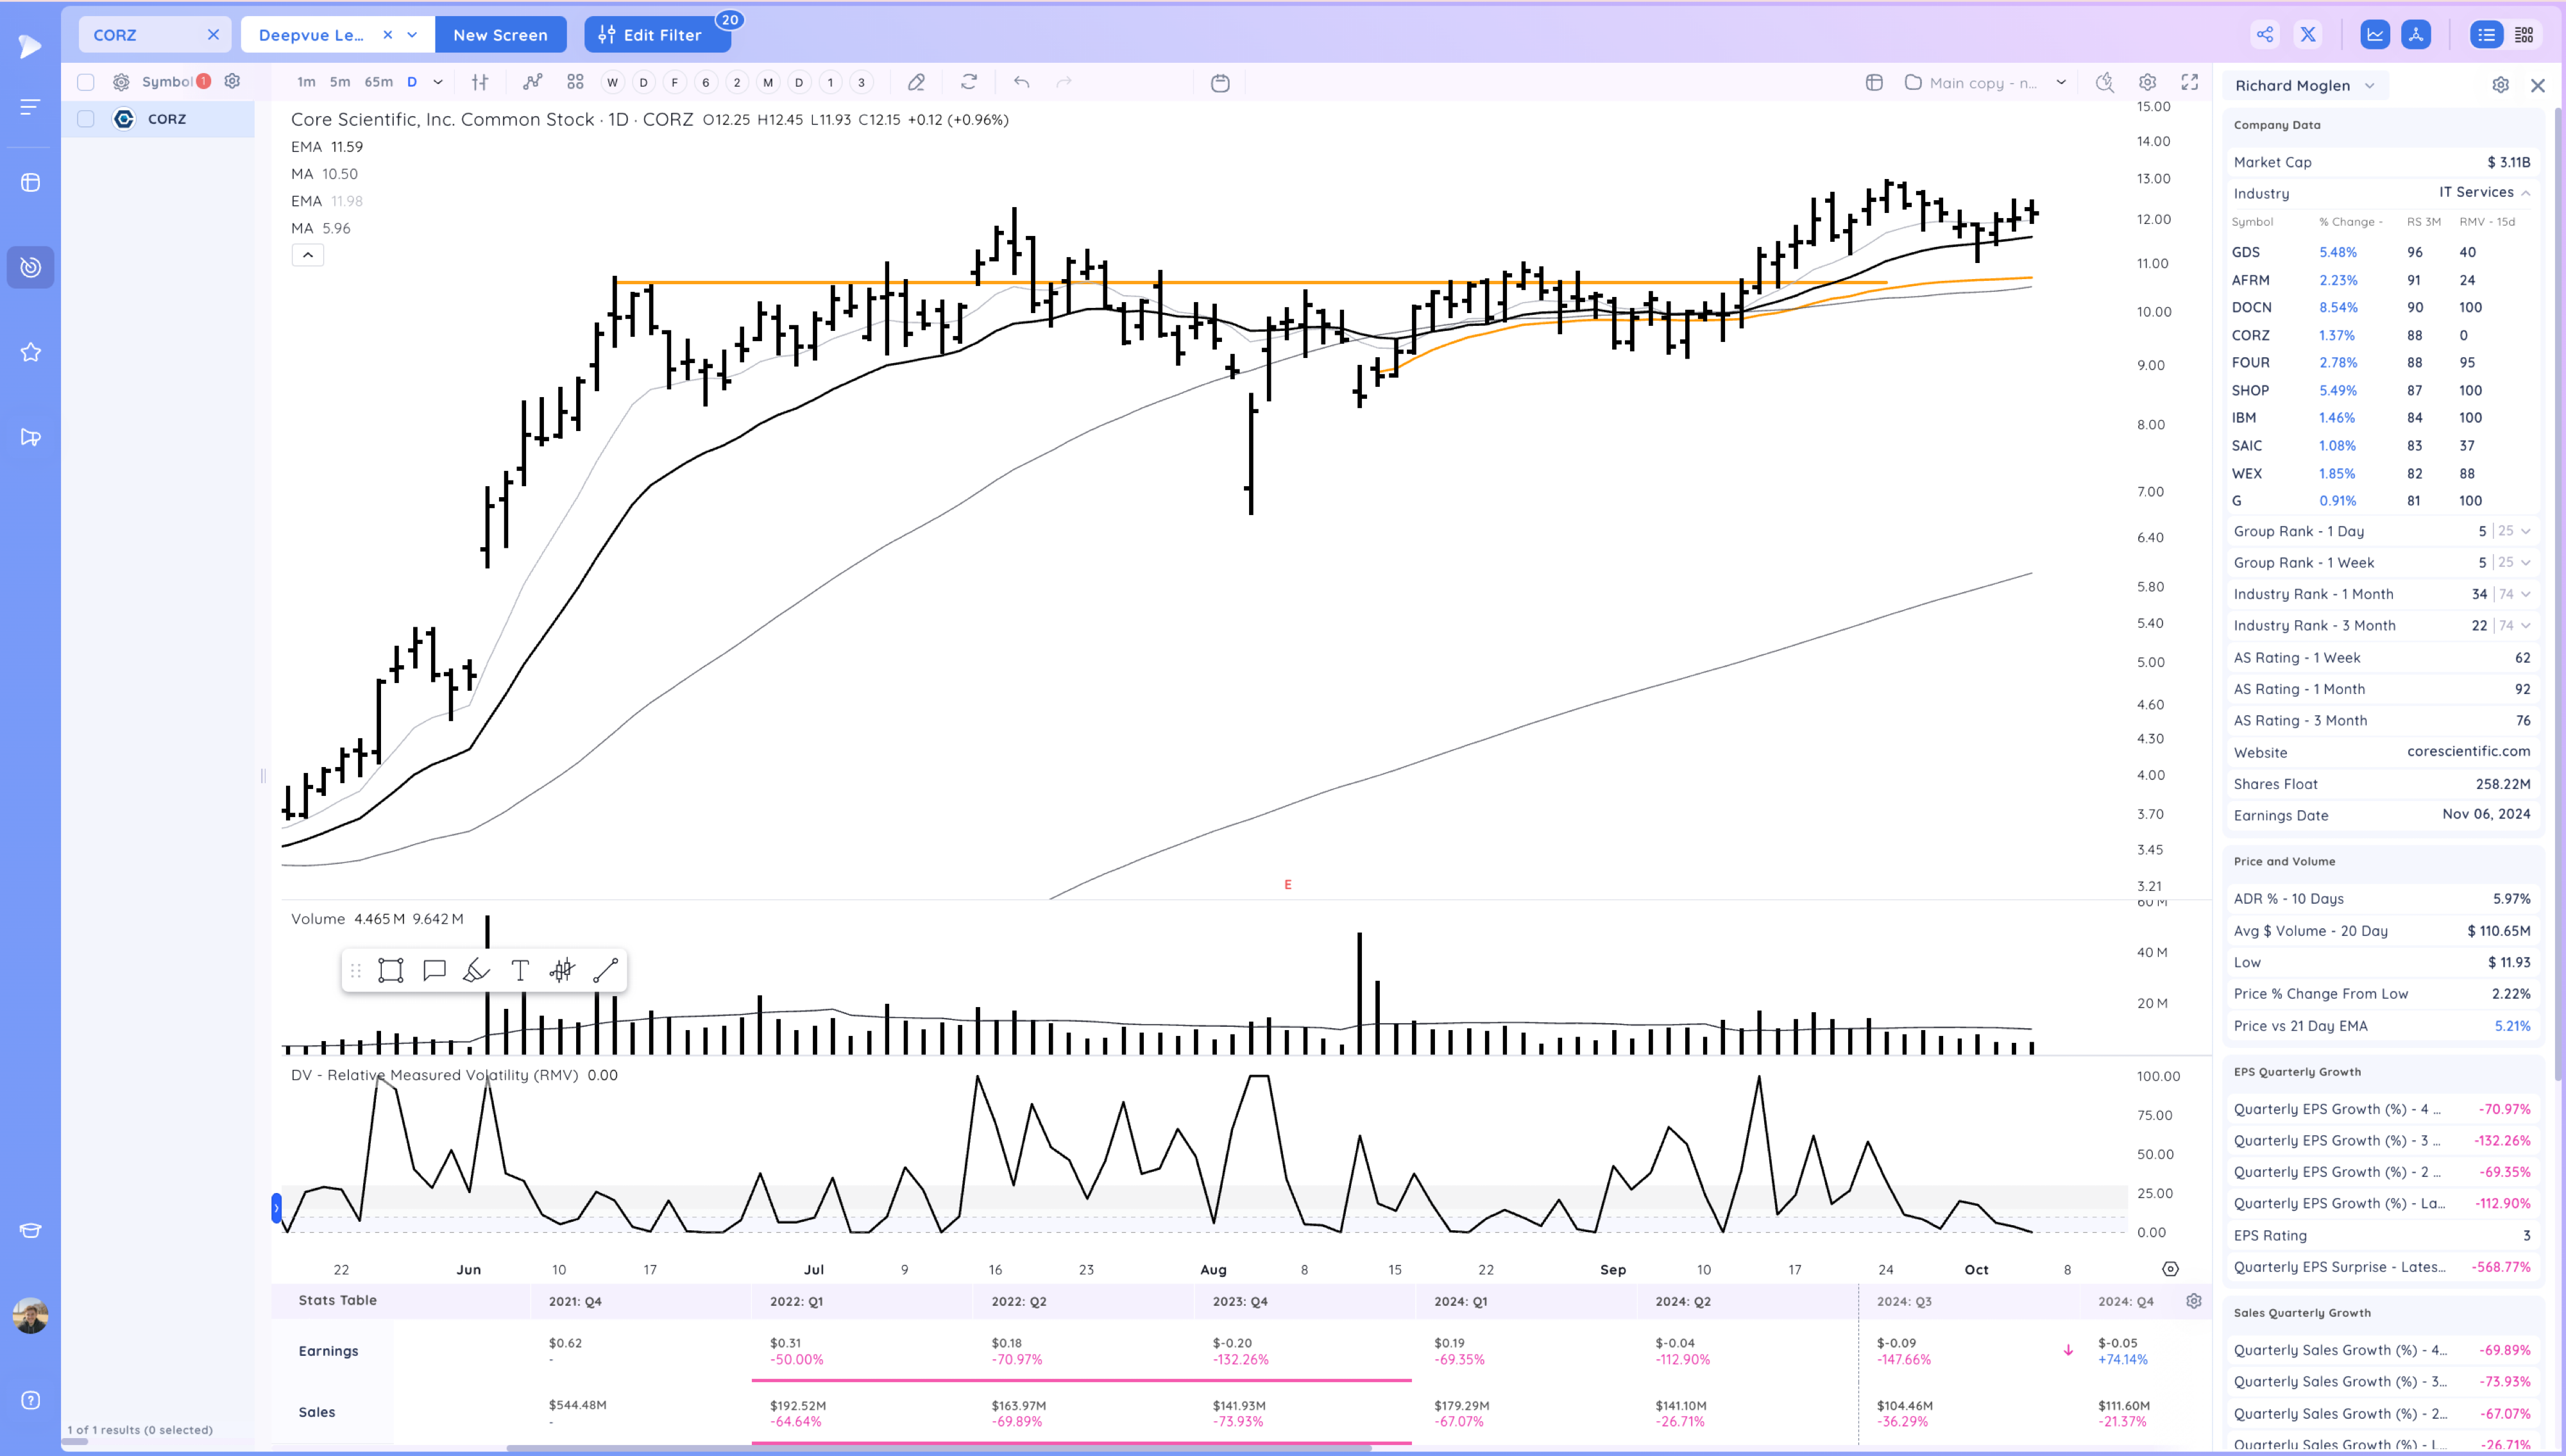Select the Text annotation tool
Viewport: 2566px width, 1456px height.
point(520,970)
